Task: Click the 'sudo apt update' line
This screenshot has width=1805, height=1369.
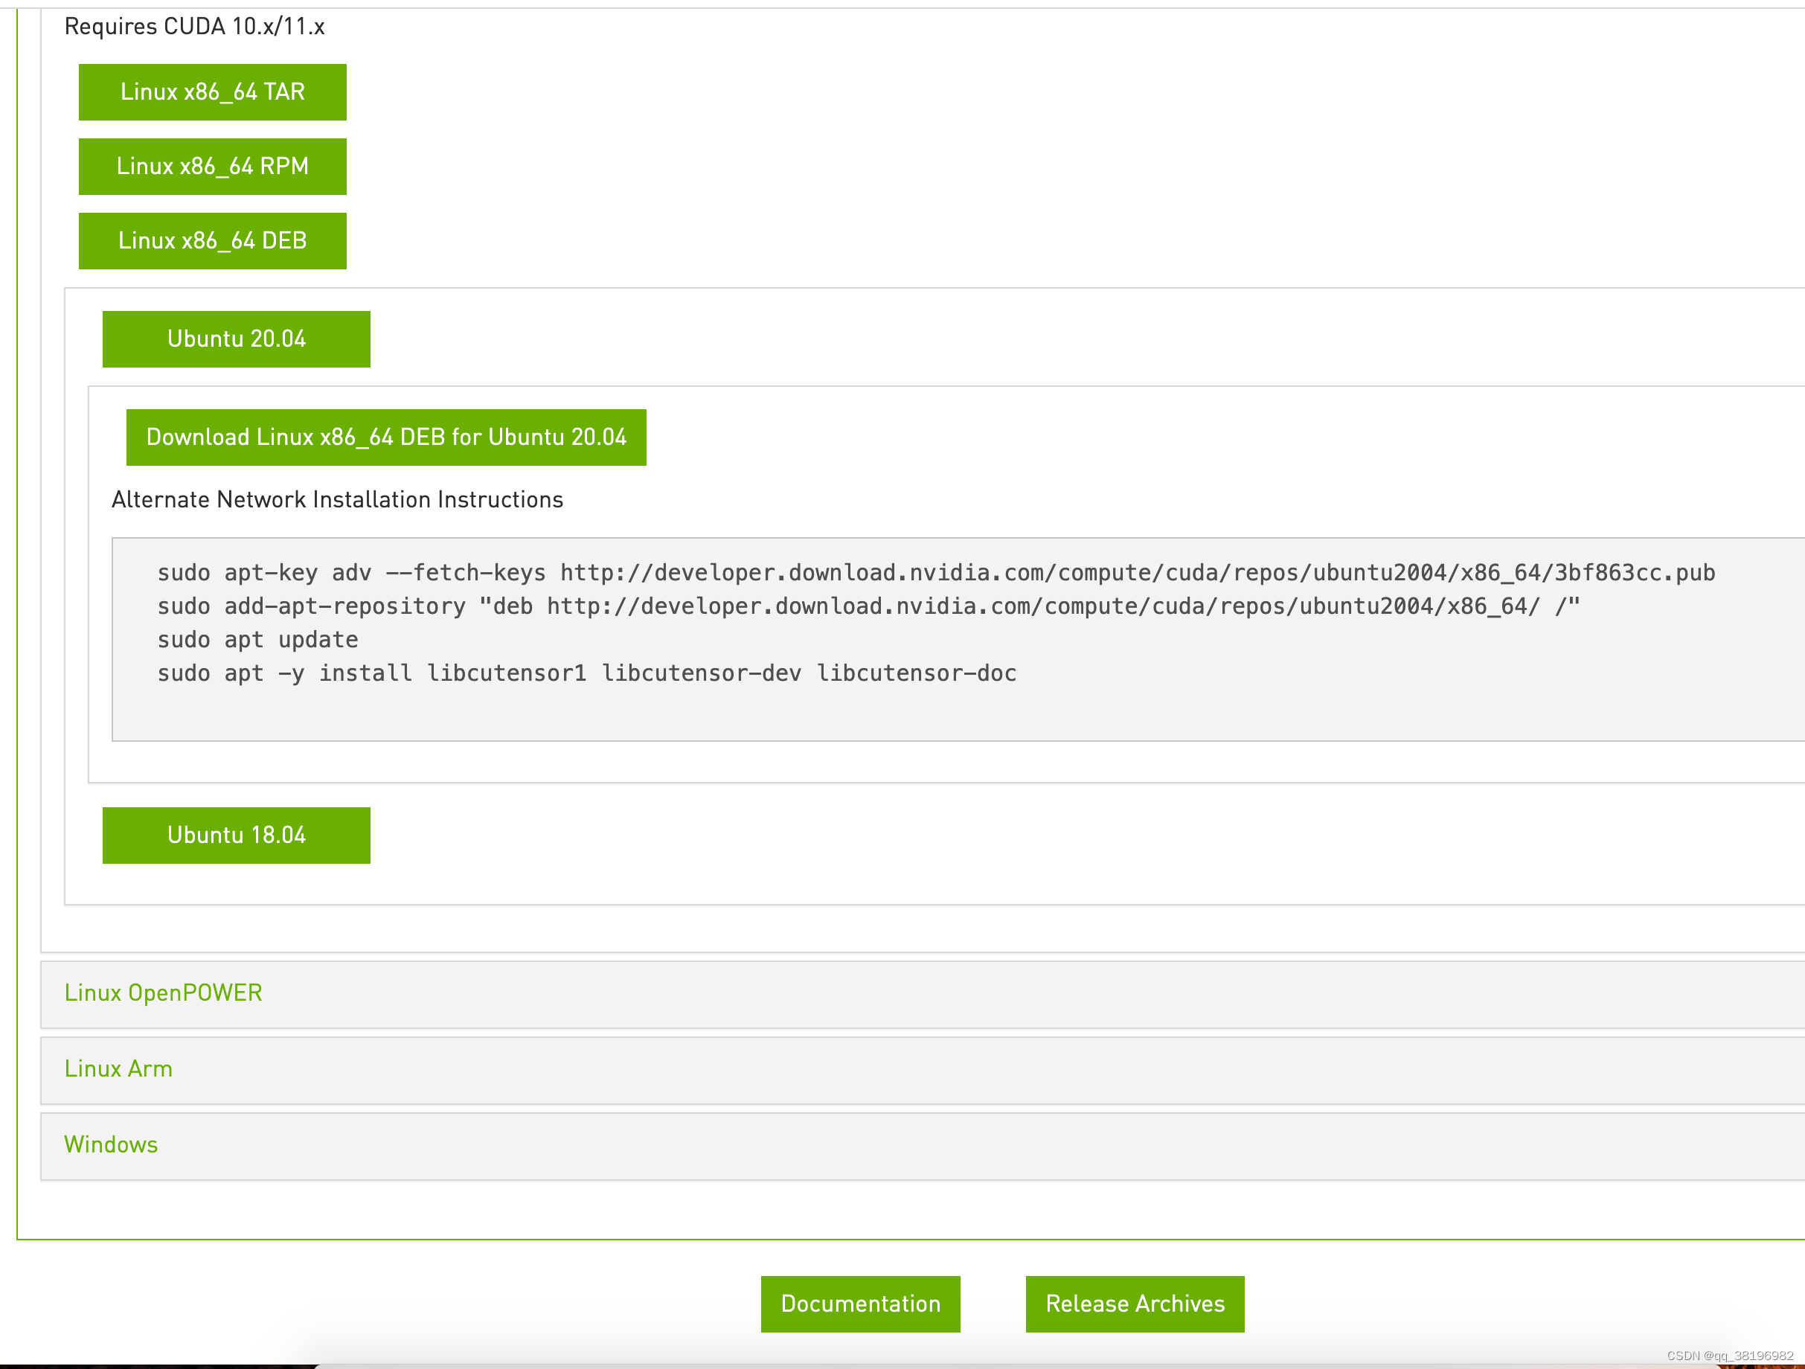Action: [x=258, y=640]
